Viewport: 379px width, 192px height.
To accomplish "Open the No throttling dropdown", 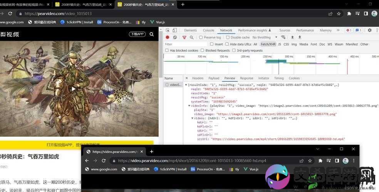I will 265,37.
